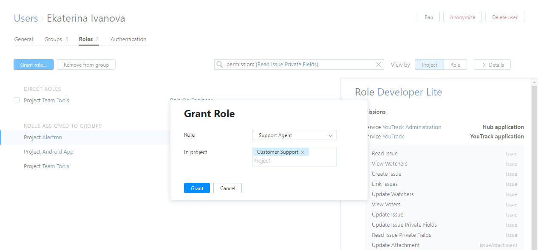Click the Anonymize button
This screenshot has width=538, height=250.
pos(462,17)
